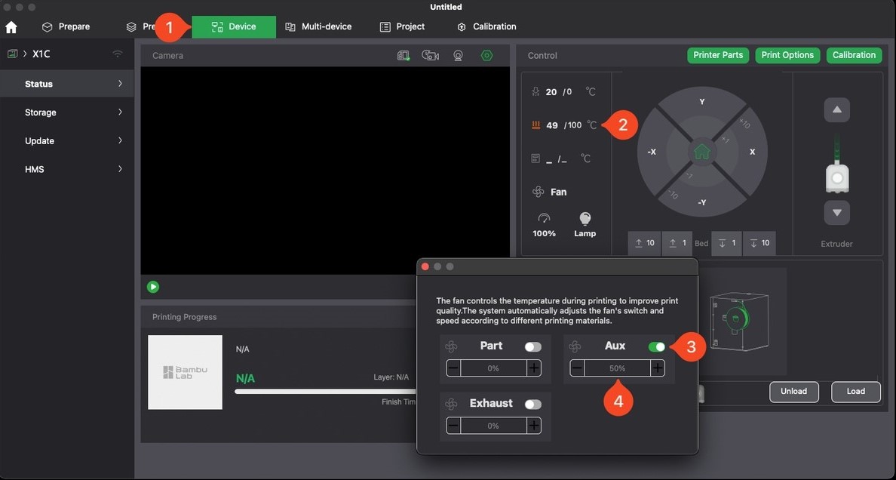Click the Printer Parts button
The width and height of the screenshot is (896, 480).
(717, 55)
